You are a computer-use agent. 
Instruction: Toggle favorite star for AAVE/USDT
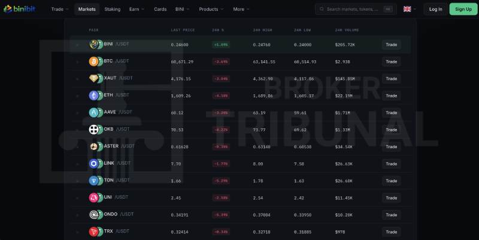(77, 113)
